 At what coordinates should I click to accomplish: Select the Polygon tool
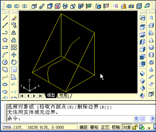(x=5, y=40)
